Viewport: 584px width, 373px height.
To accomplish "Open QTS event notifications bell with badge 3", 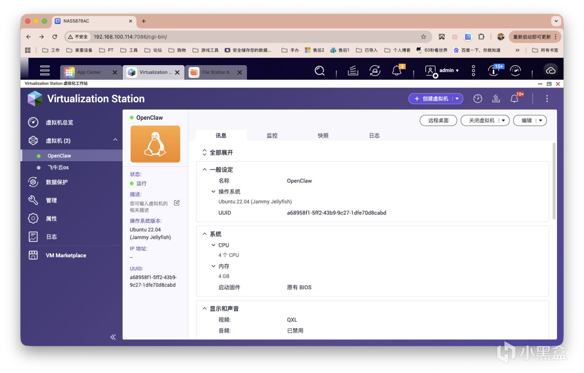I will click(x=397, y=70).
